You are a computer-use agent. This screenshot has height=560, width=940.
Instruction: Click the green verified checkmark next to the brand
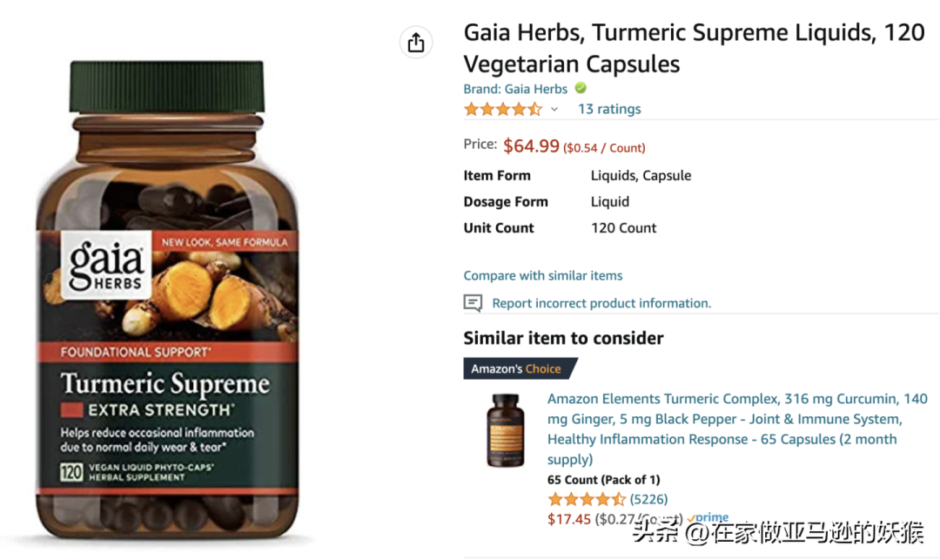581,88
